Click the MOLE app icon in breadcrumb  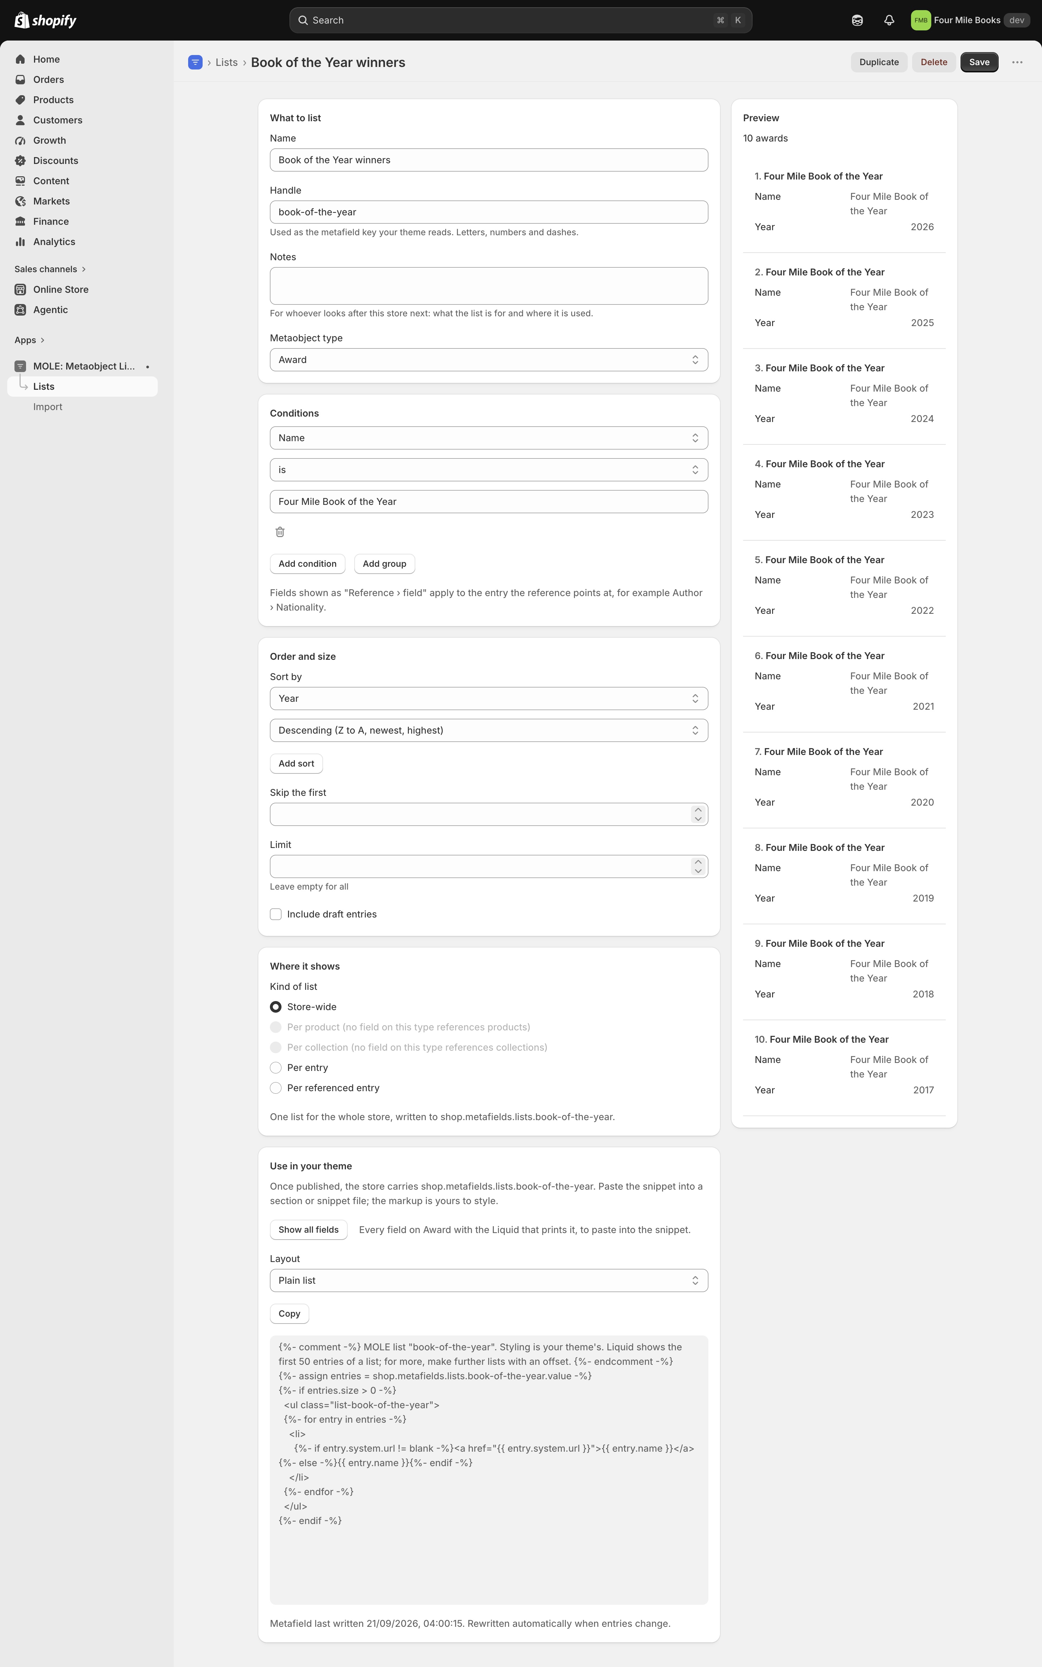click(x=195, y=62)
